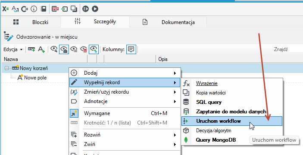Toggle the comment column button next to Kolumny
Image resolution: width=303 pixels, height=155 pixels.
(x=131, y=49)
